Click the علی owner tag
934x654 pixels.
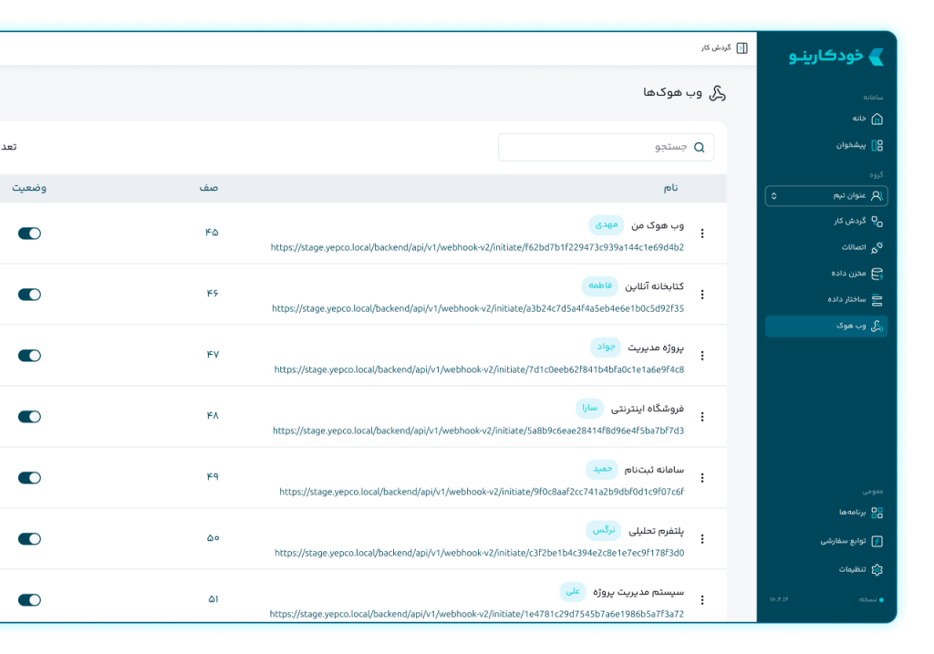(x=573, y=591)
